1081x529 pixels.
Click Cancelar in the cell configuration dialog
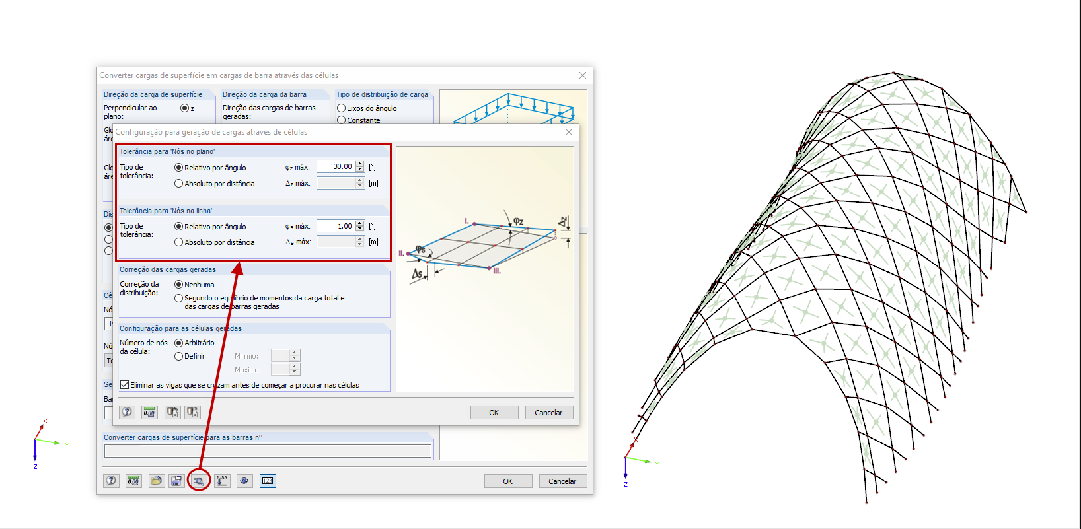tap(549, 412)
